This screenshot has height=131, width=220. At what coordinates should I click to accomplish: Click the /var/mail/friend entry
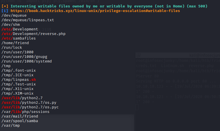20,116
